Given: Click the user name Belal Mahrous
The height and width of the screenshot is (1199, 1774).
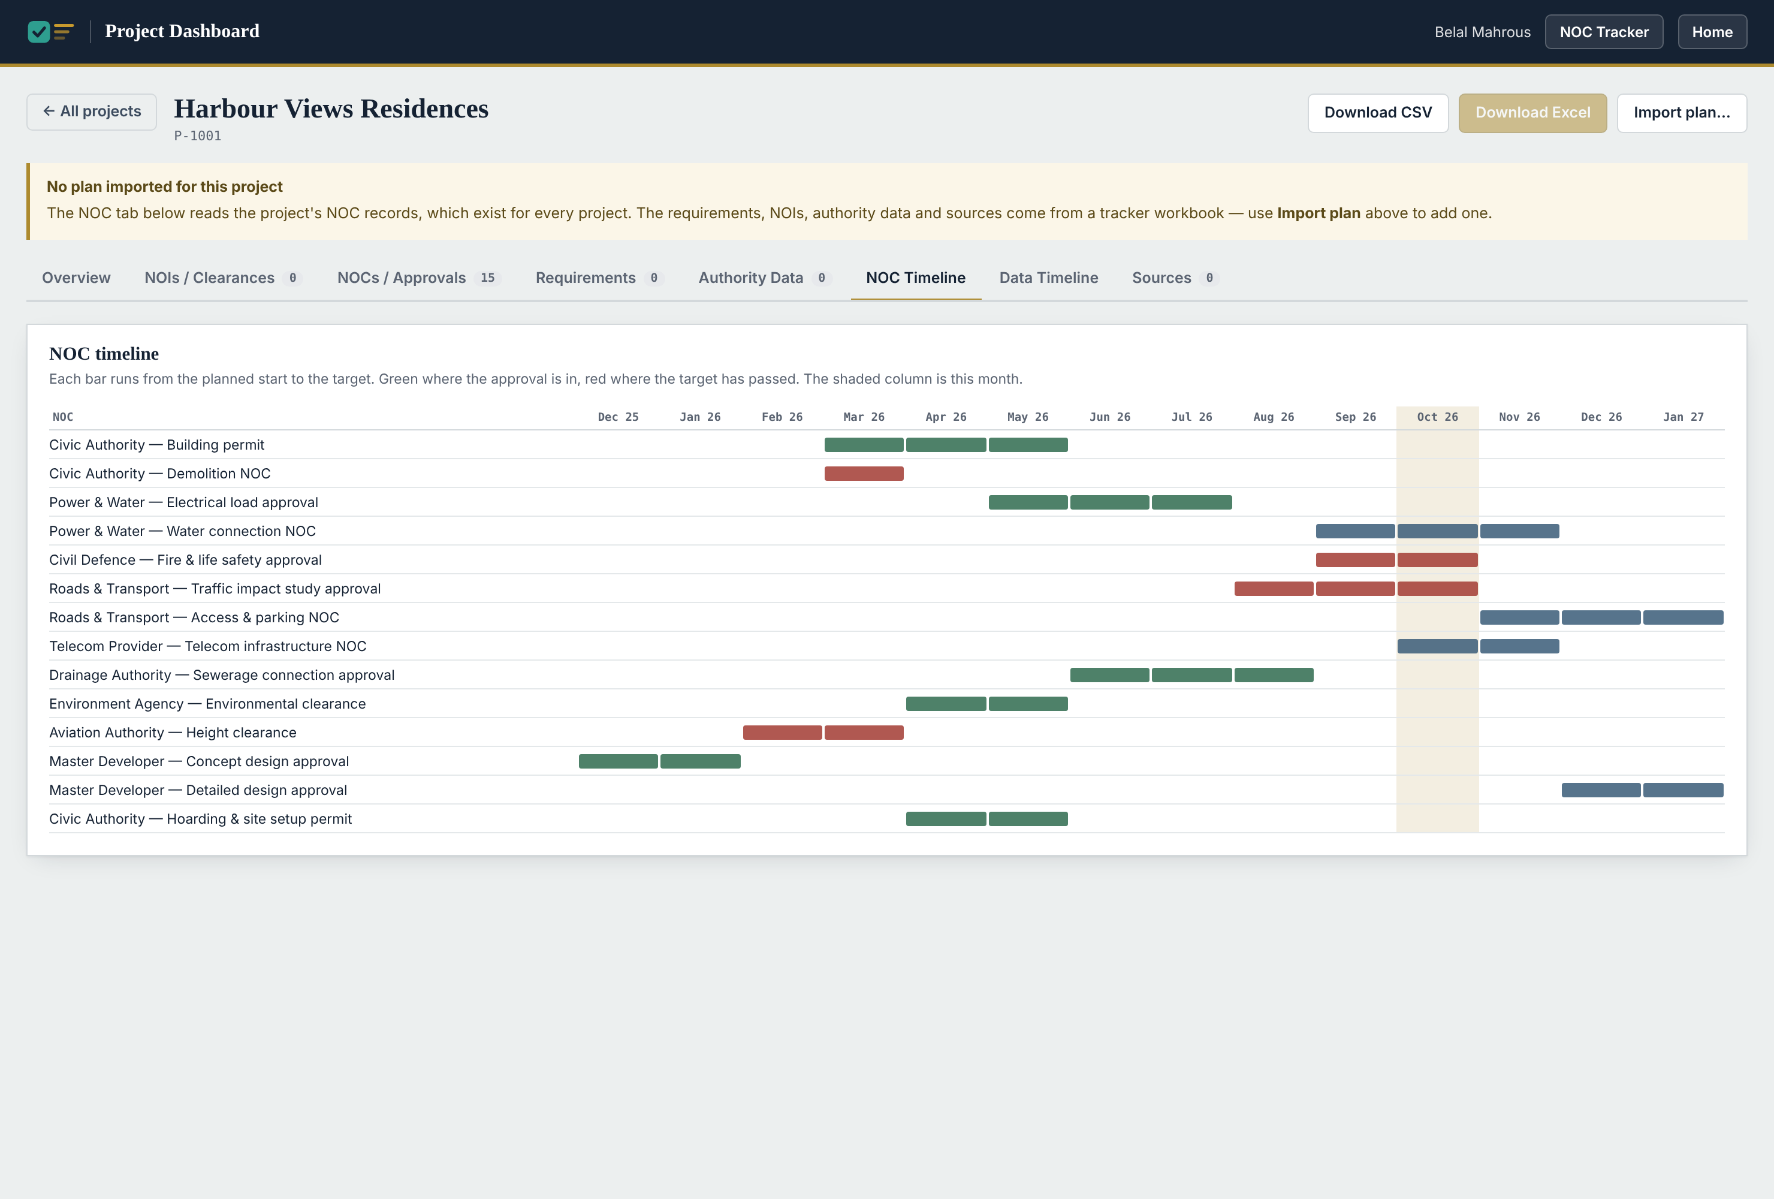Looking at the screenshot, I should click(x=1482, y=32).
